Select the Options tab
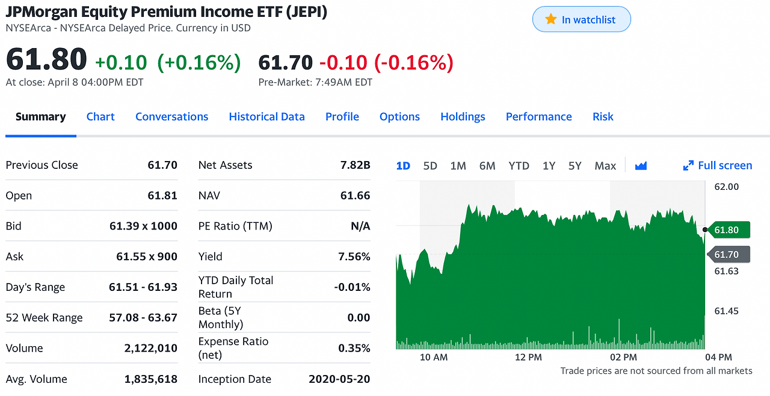Viewport: 770px width, 396px height. 399,117
